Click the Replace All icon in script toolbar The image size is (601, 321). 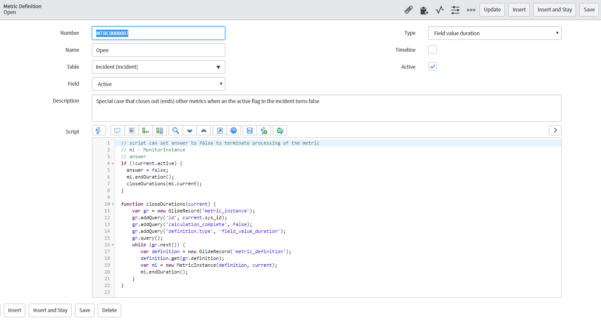pos(160,130)
